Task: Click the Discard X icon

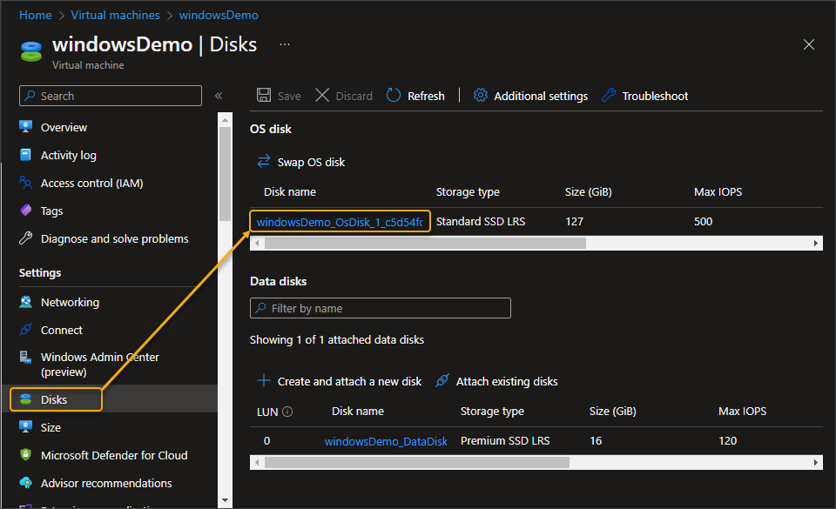Action: 322,96
